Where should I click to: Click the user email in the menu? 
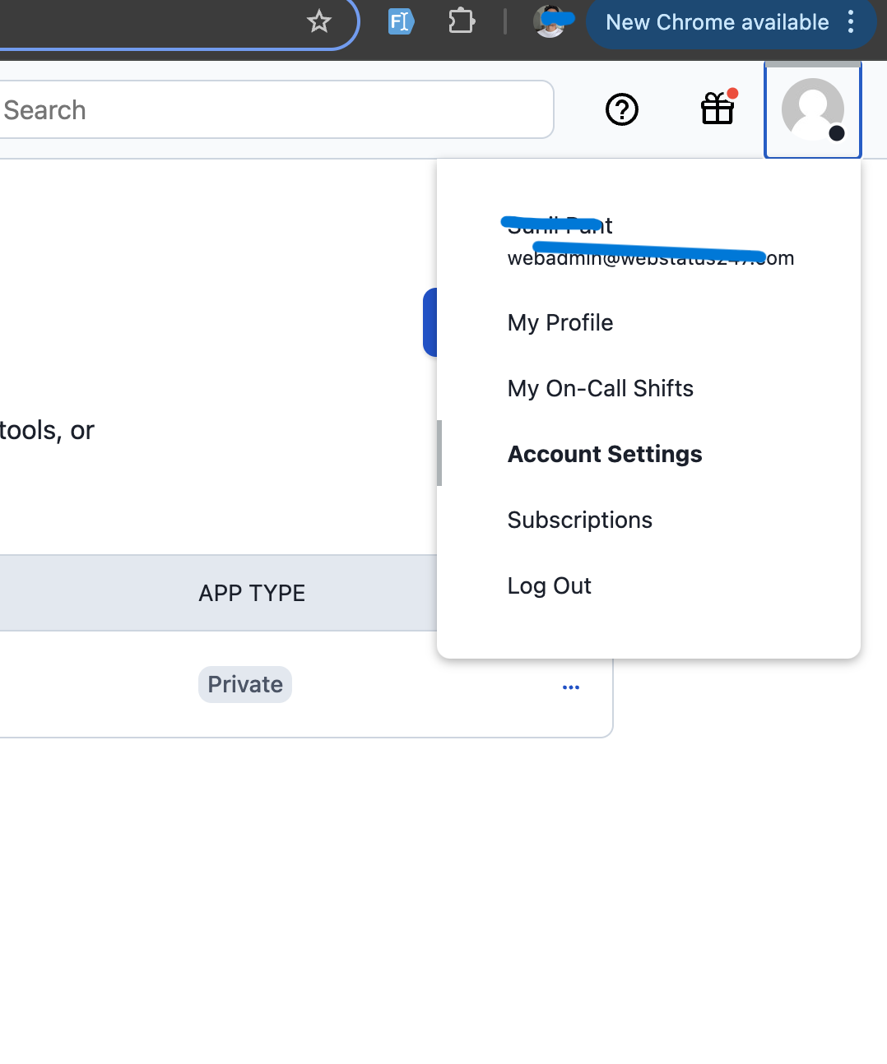pyautogui.click(x=649, y=257)
